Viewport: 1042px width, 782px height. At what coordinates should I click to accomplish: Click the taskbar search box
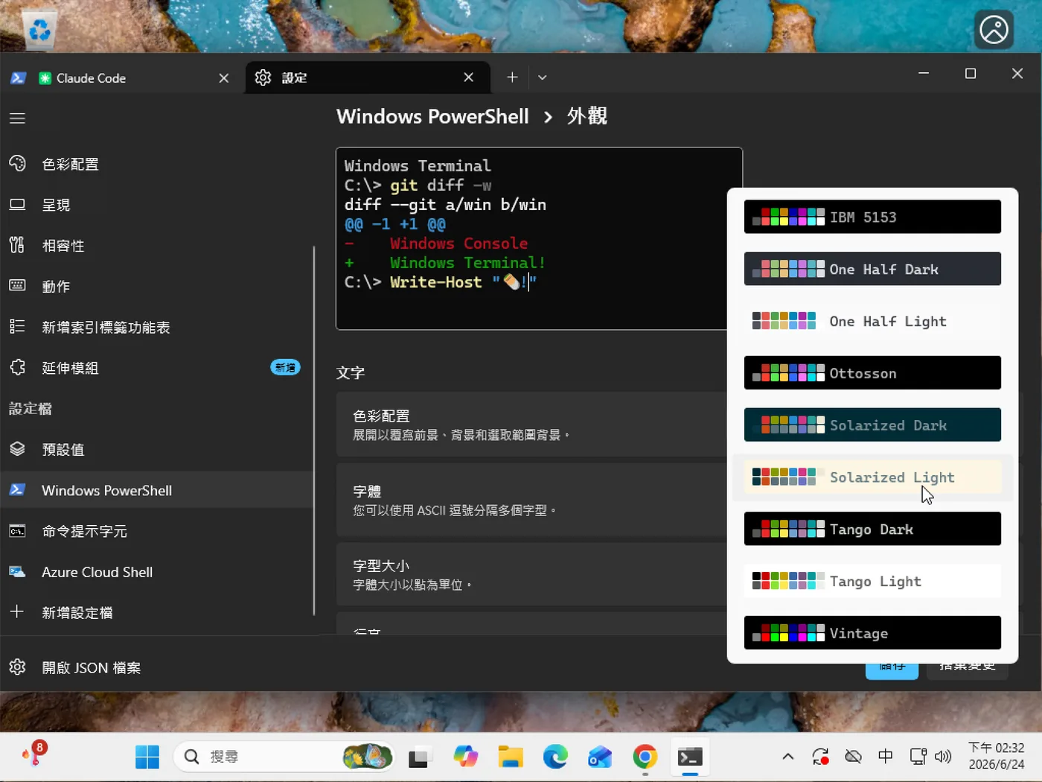[x=284, y=757]
